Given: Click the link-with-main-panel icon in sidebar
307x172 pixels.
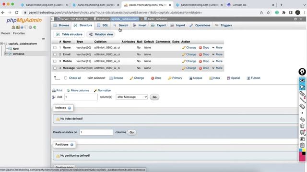Looking at the screenshot, I should pyautogui.click(x=43, y=39).
